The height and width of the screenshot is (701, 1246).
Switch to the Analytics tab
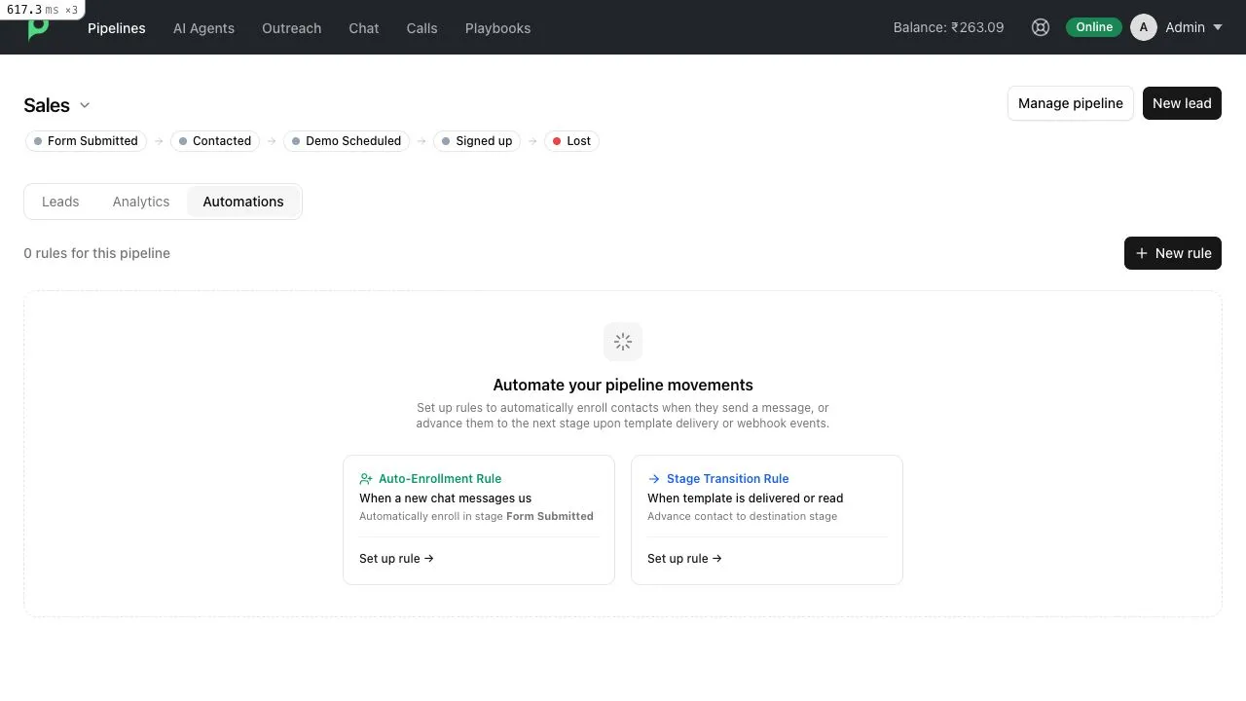click(141, 202)
